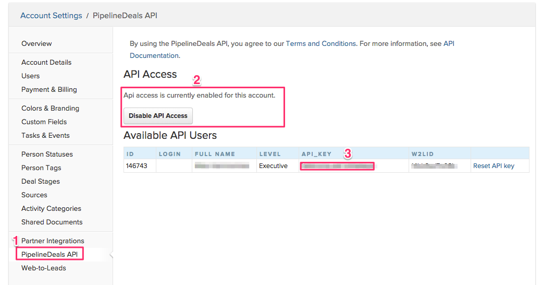The height and width of the screenshot is (285, 542).
Task: Open Shared Documents section
Action: point(52,222)
